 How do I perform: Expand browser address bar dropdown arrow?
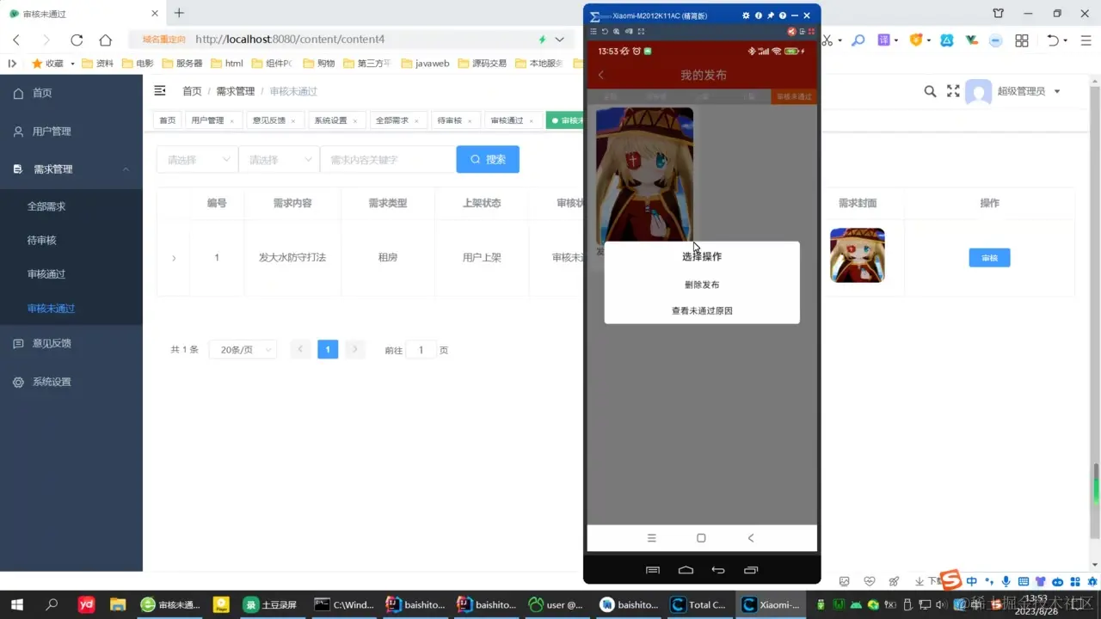pyautogui.click(x=560, y=40)
